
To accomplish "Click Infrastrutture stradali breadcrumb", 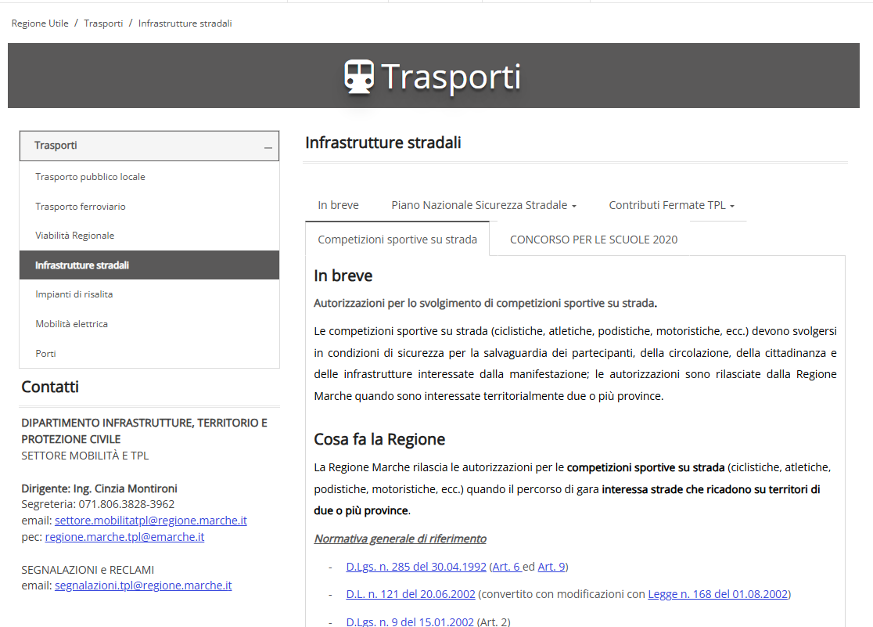I will (185, 23).
